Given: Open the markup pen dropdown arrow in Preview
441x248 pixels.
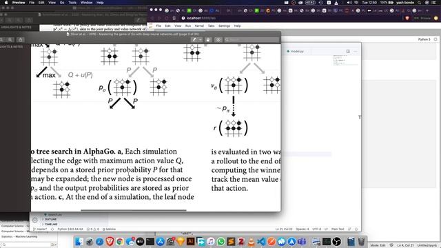Looking at the screenshot, I should 201,40.
